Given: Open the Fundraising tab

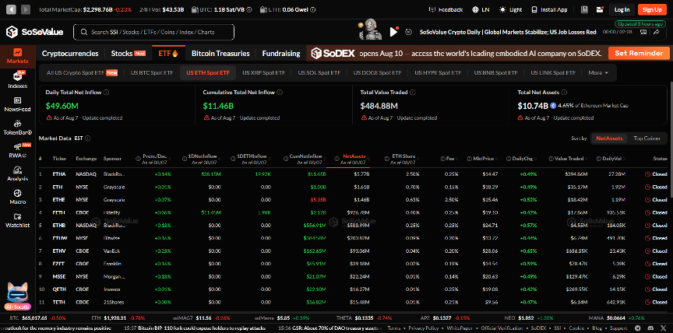Looking at the screenshot, I should click(281, 54).
